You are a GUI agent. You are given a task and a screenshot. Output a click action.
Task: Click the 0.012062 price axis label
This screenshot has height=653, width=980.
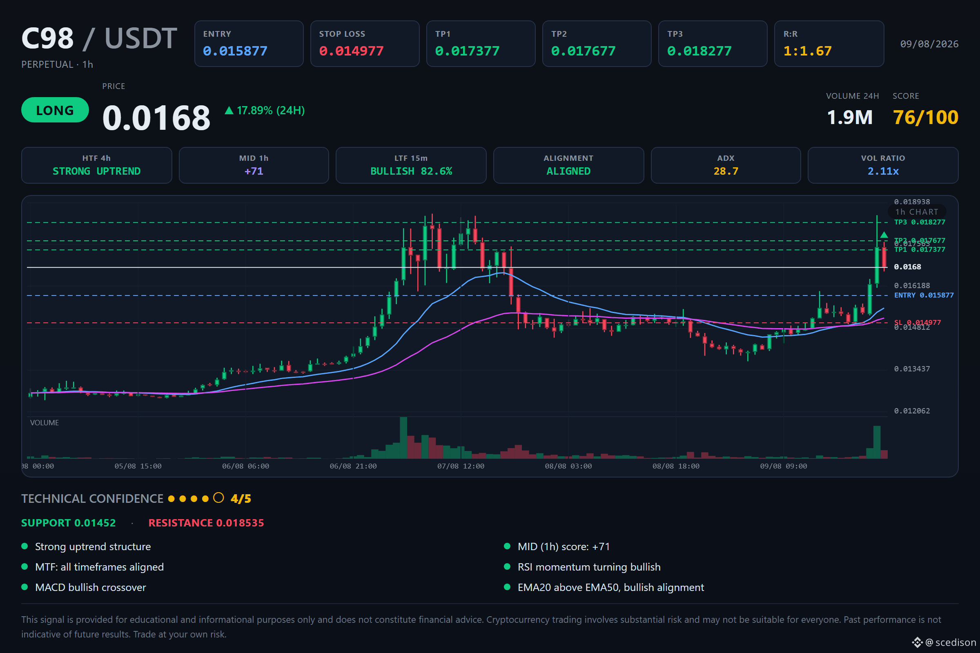912,411
